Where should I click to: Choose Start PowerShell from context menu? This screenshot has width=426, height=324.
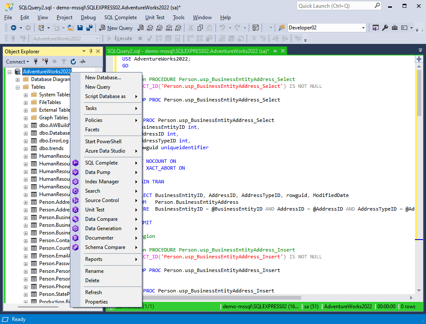coord(111,142)
